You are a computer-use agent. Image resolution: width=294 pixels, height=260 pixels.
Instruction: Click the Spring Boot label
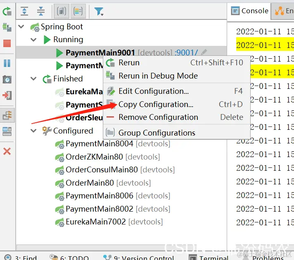pos(62,26)
